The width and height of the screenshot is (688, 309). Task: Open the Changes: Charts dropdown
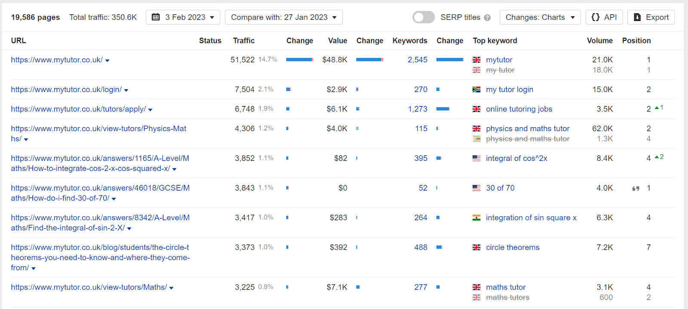(540, 17)
